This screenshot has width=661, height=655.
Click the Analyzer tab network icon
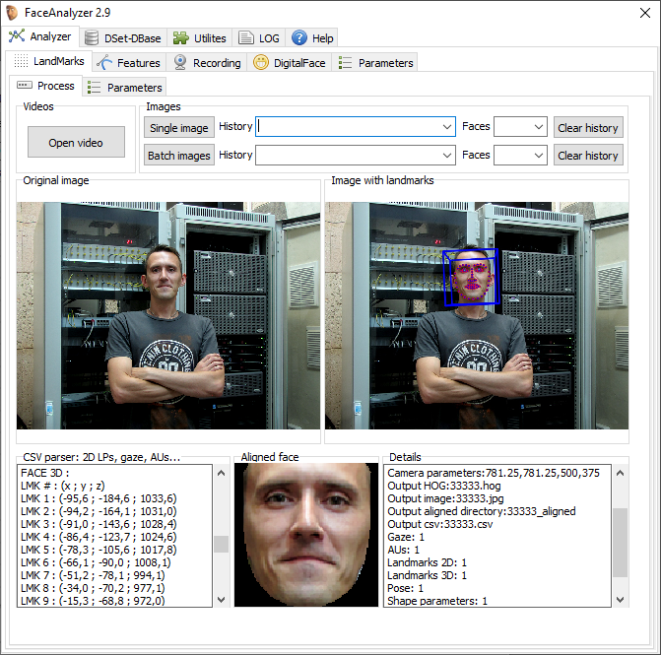click(x=17, y=36)
